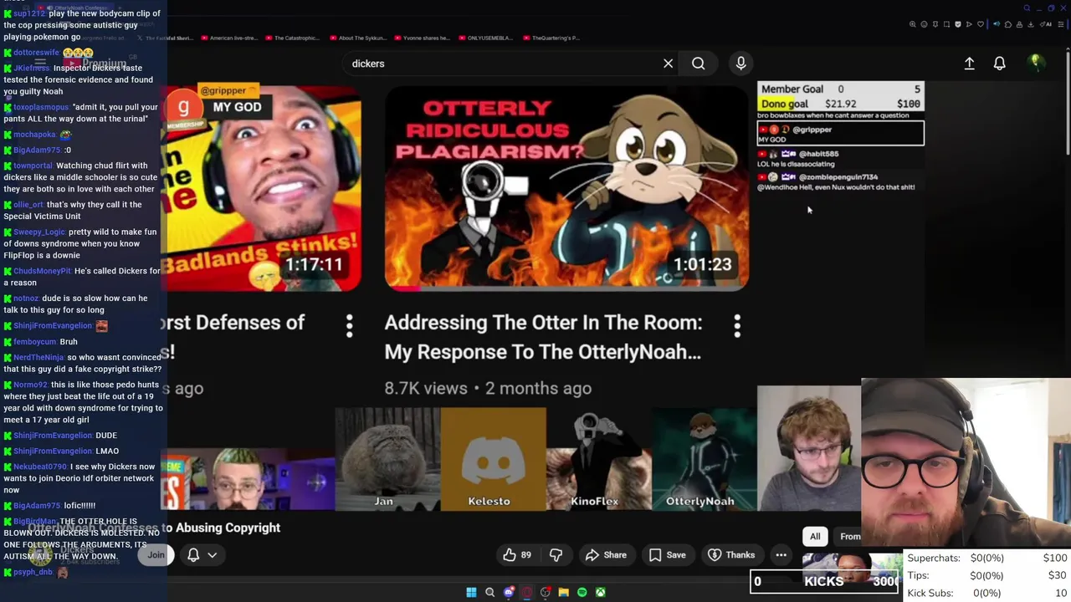The height and width of the screenshot is (602, 1071).
Task: Open Discord from the taskbar
Action: 509,592
